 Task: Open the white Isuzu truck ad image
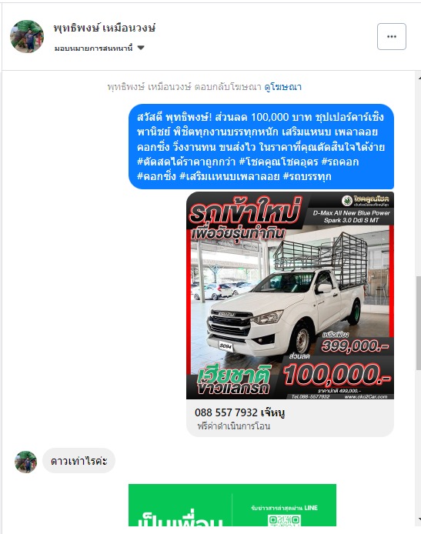290,295
